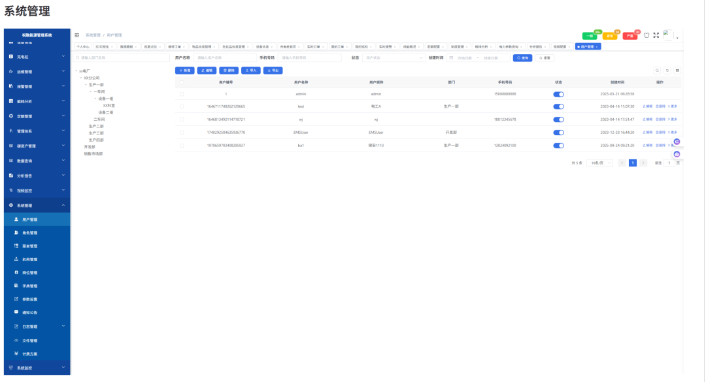Click the 计费方案 yen icon
Image resolution: width=706 pixels, height=382 pixels.
(x=16, y=354)
